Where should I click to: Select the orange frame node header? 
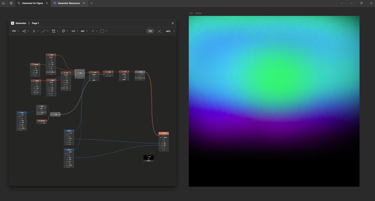164,133
